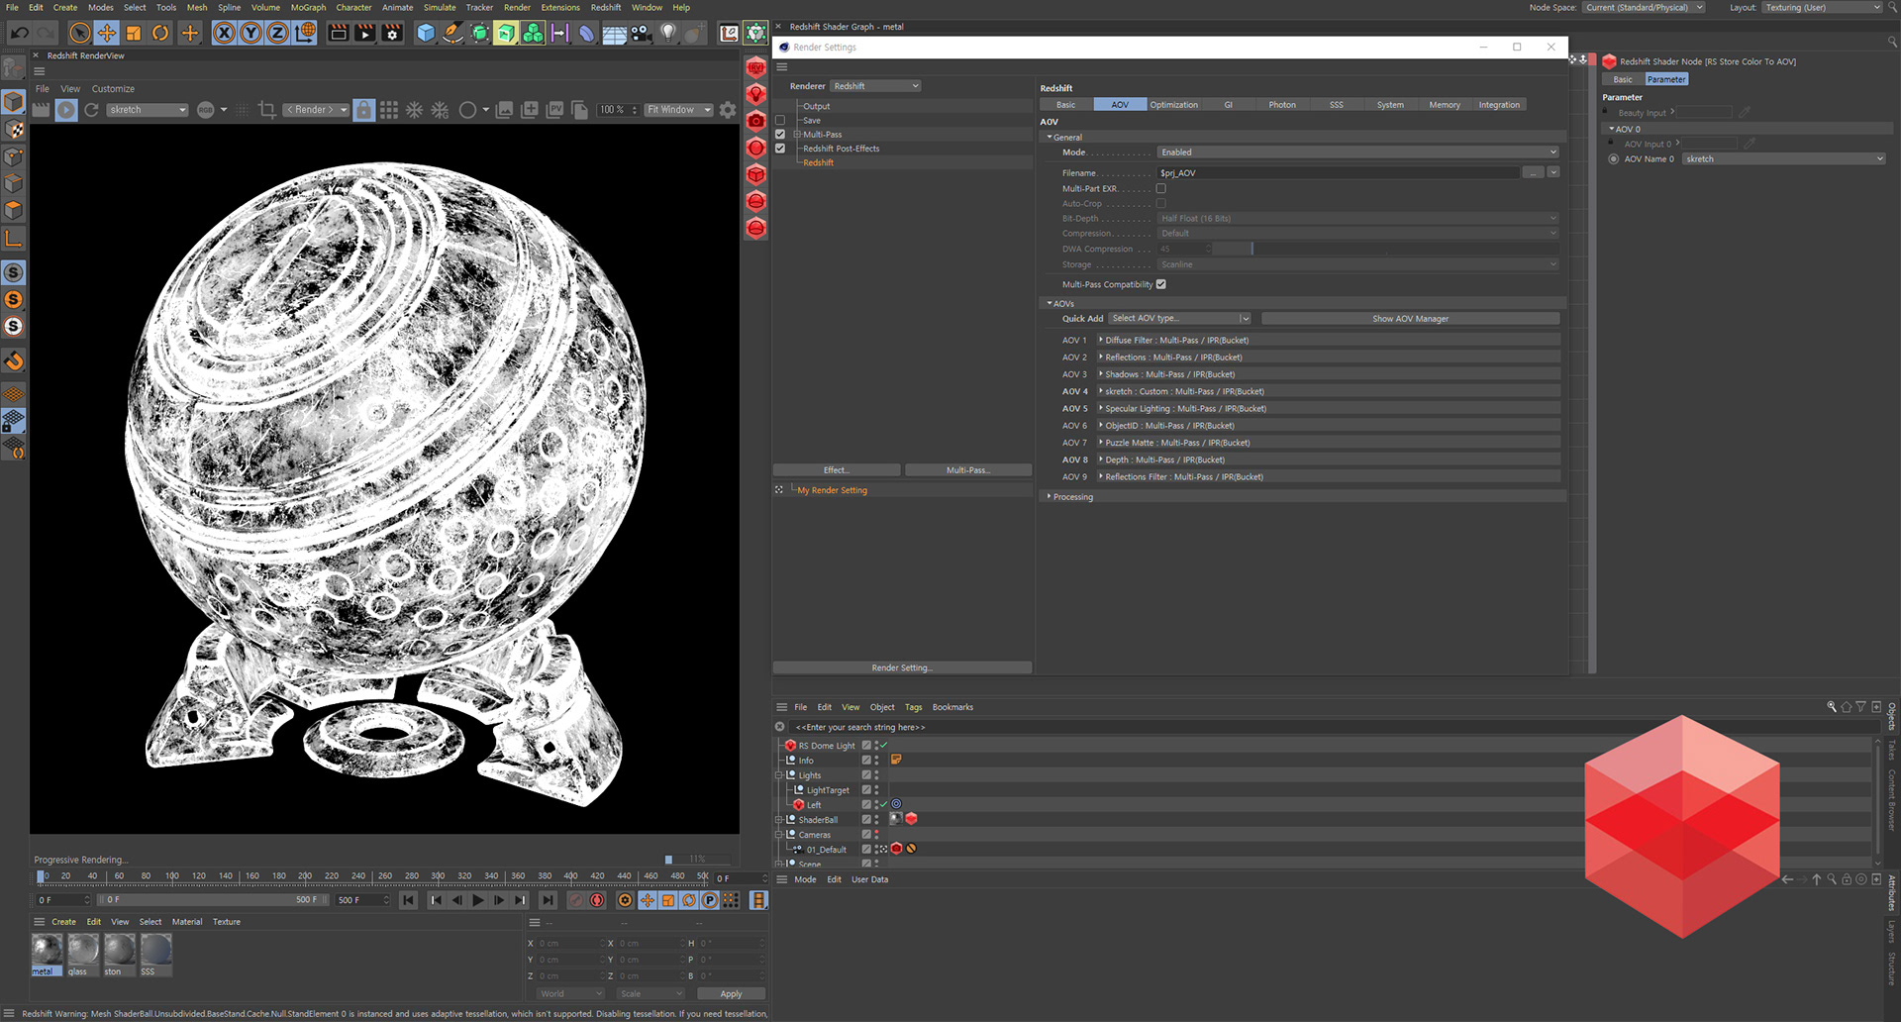Switch to the Optimization tab

[x=1173, y=105]
